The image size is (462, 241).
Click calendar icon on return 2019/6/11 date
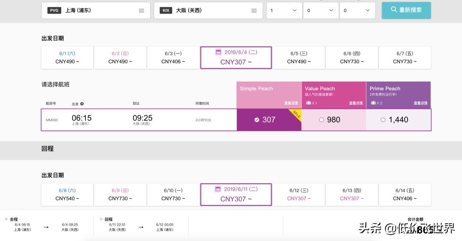point(218,189)
